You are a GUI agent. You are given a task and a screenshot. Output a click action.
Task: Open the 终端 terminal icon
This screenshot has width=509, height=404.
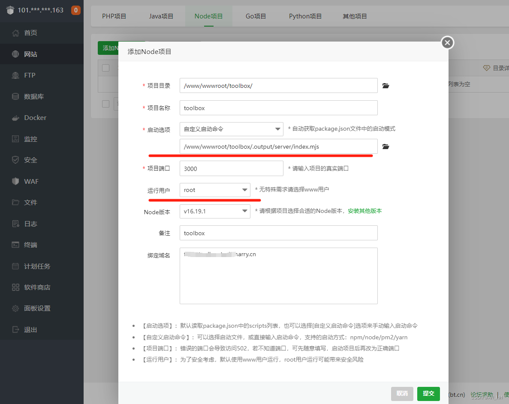pyautogui.click(x=15, y=245)
